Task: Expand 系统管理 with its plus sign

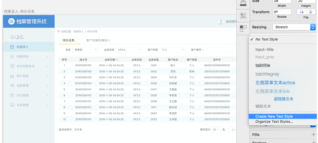Action: pos(47,105)
